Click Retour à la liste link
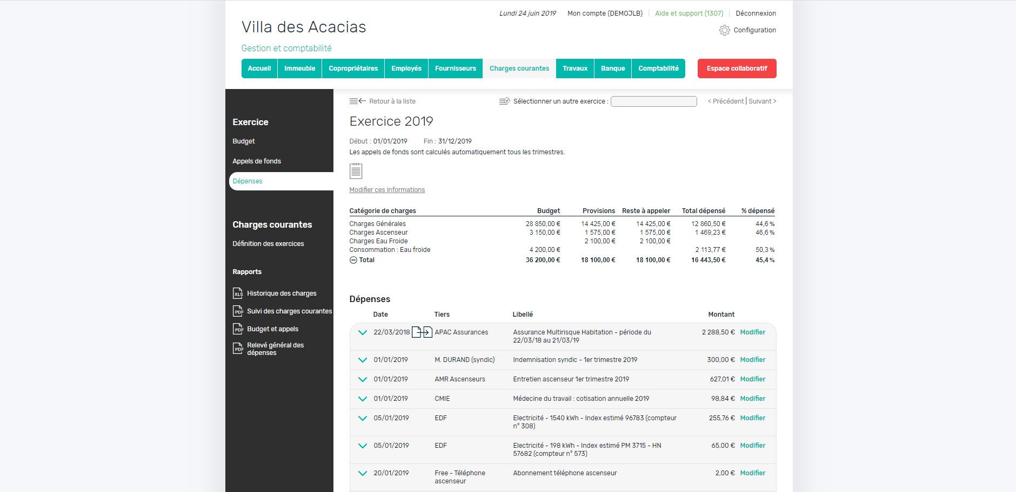The height and width of the screenshot is (492, 1016). tap(392, 101)
